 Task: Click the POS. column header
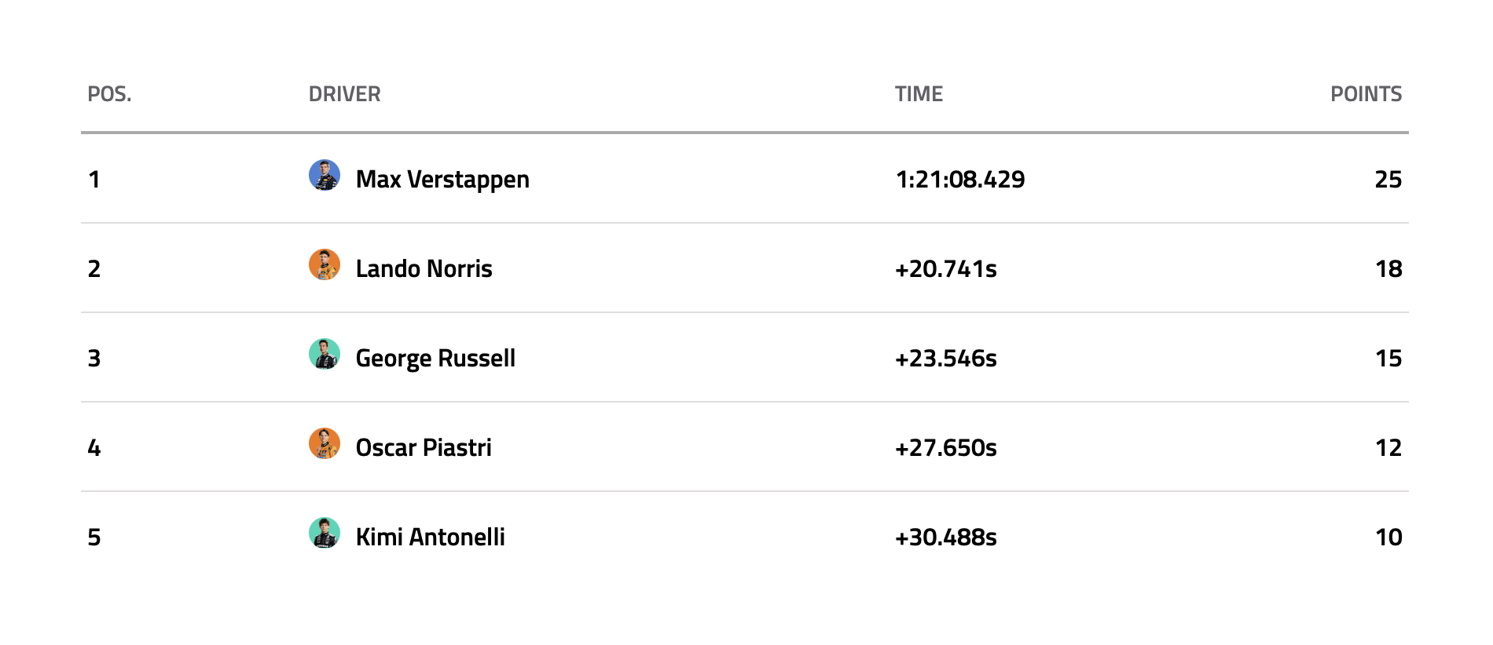pos(109,94)
